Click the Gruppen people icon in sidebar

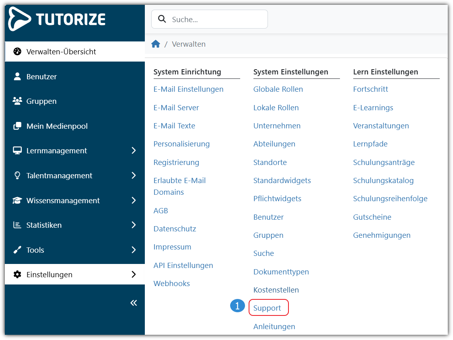pos(17,101)
